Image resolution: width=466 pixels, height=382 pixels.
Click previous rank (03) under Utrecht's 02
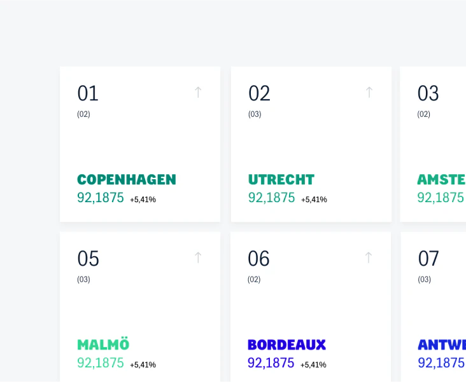pos(255,114)
